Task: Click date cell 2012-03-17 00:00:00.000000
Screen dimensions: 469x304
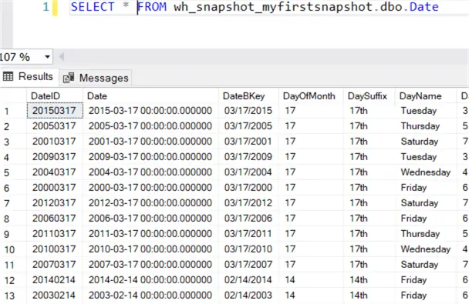Action: 151,203
